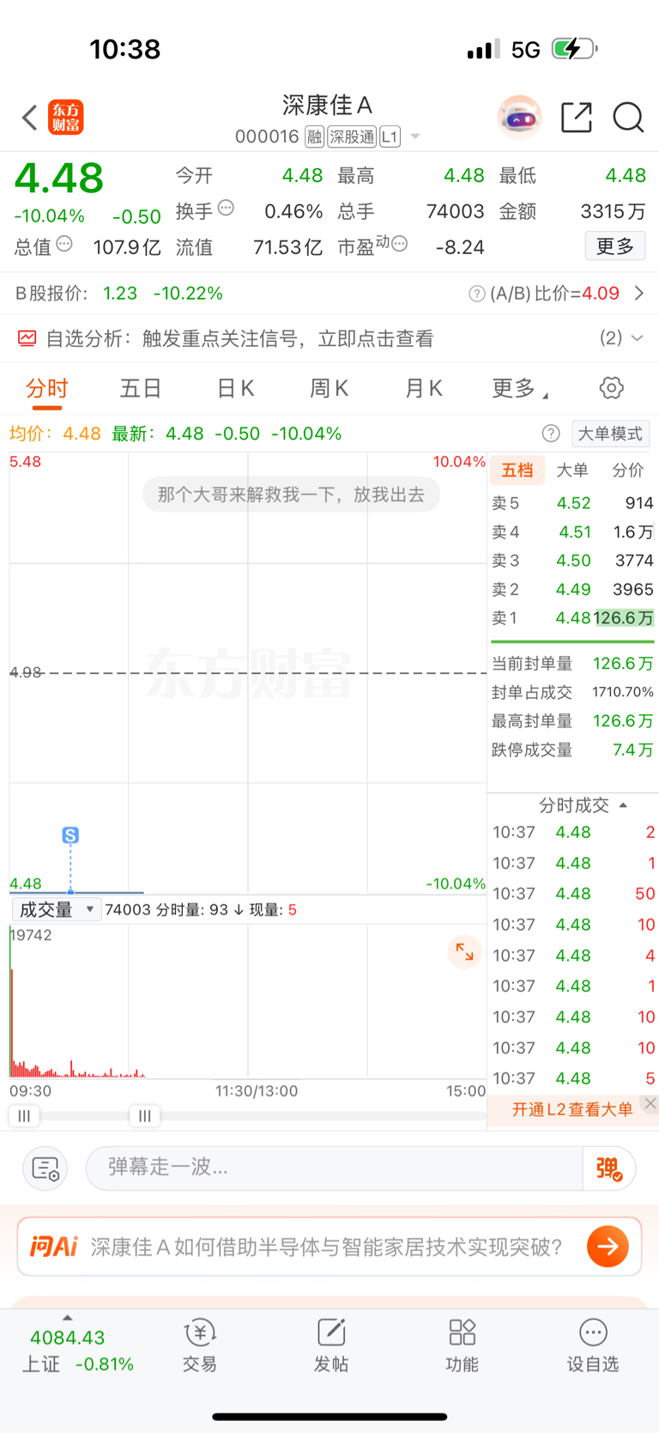
Task: Tap the question mark before (A/B)比价
Action: point(477,294)
